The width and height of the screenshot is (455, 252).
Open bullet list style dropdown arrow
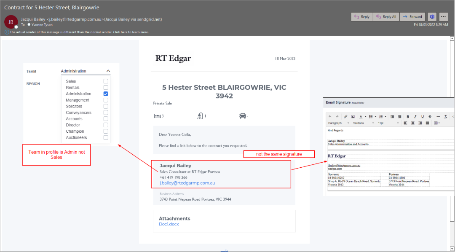(x=375, y=117)
